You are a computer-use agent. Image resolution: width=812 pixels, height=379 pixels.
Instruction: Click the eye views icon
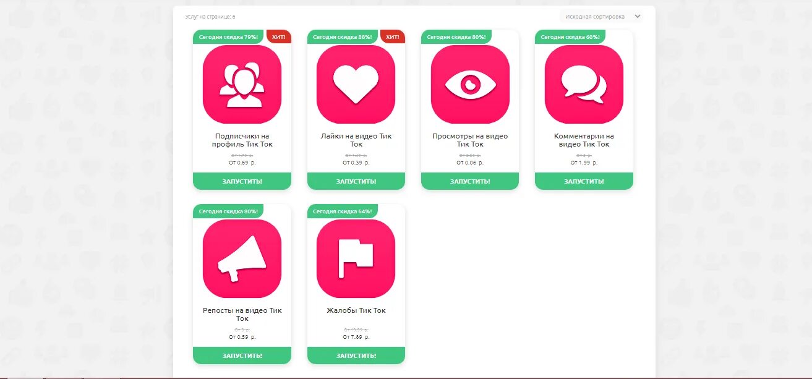470,84
